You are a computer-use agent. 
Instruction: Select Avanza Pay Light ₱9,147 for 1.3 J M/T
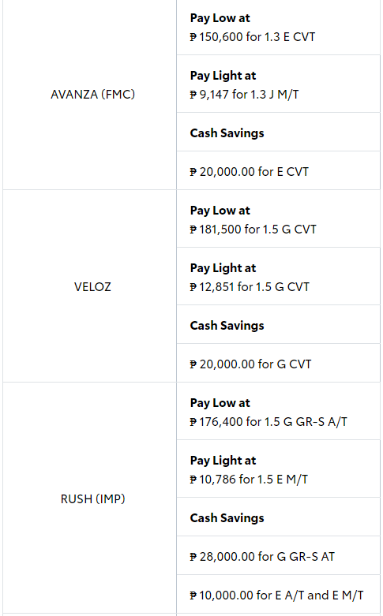pos(279,84)
